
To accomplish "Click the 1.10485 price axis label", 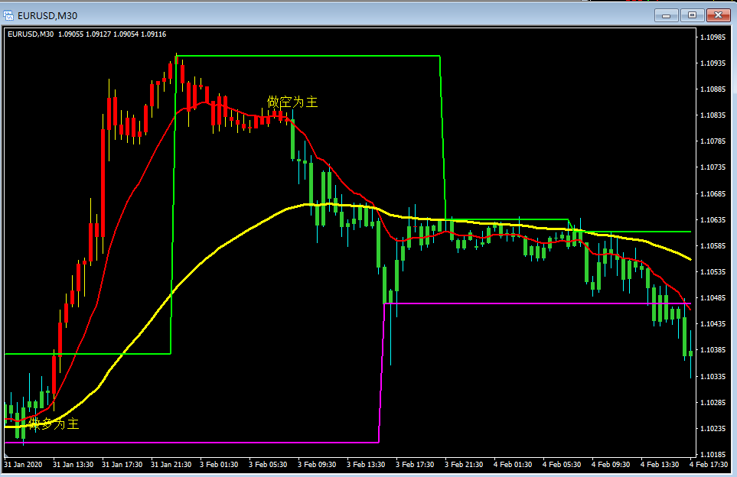I will 712,298.
